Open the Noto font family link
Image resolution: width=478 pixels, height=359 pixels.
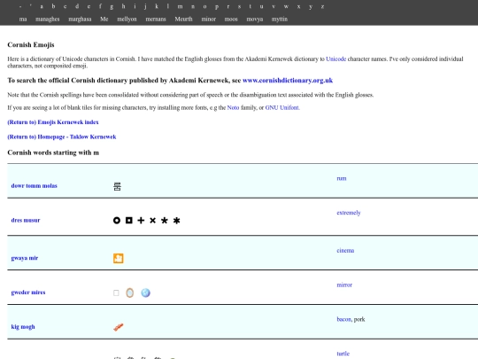(233, 107)
